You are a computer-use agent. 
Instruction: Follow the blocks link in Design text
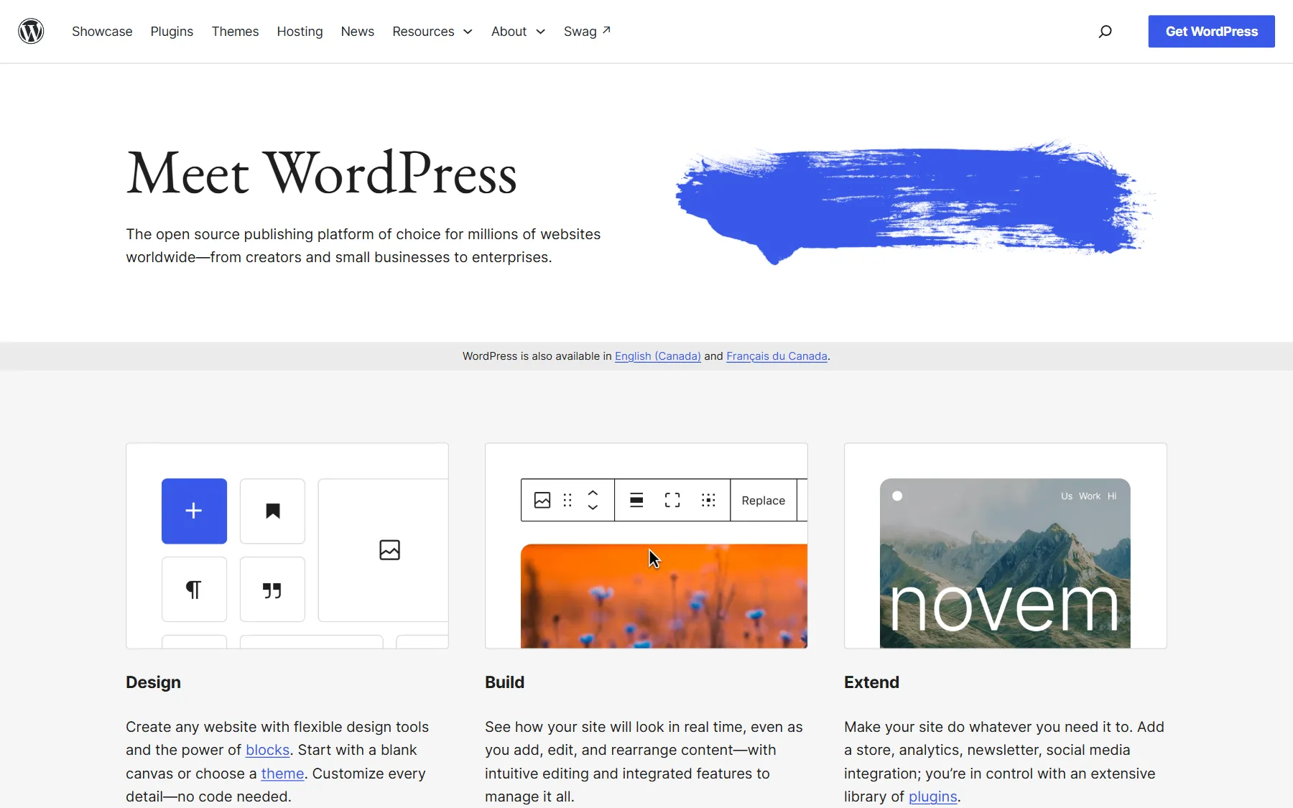pos(267,750)
